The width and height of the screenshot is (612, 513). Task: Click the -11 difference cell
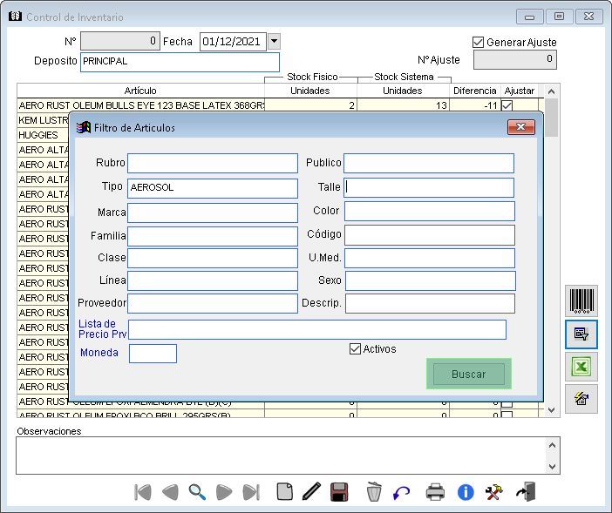coord(474,105)
